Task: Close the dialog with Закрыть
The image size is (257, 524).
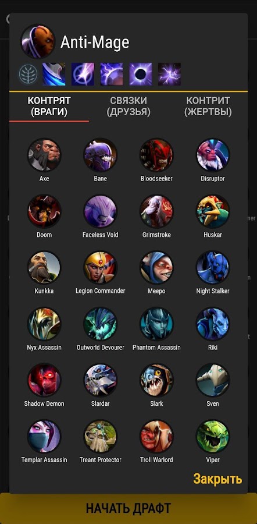Action: (x=217, y=479)
